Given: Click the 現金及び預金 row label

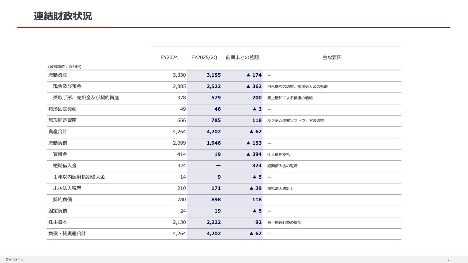Looking at the screenshot, I should (67, 87).
